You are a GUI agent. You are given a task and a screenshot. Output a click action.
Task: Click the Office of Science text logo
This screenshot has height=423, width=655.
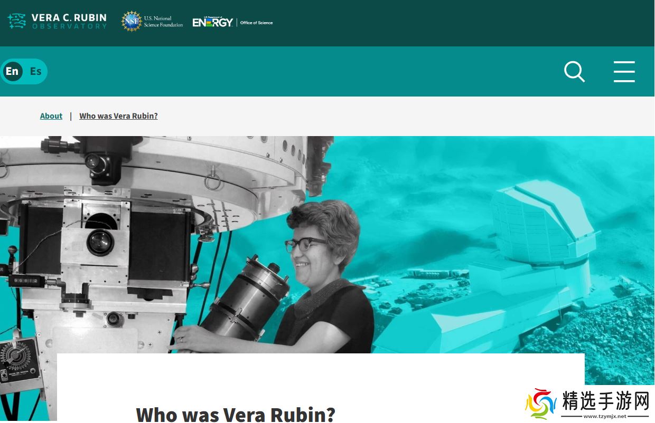click(257, 23)
